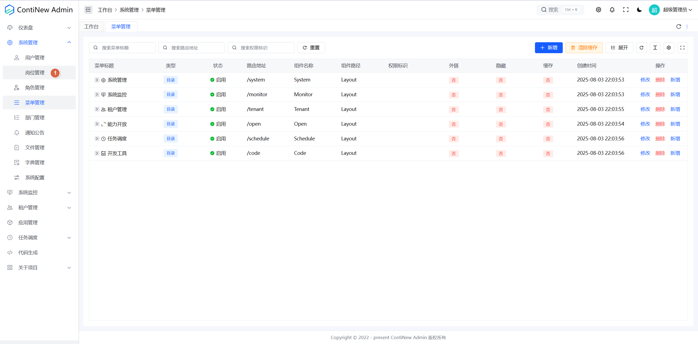Screen dimensions: 698x344
Task: Expand the 开发工具 table row
Action: tap(97, 153)
